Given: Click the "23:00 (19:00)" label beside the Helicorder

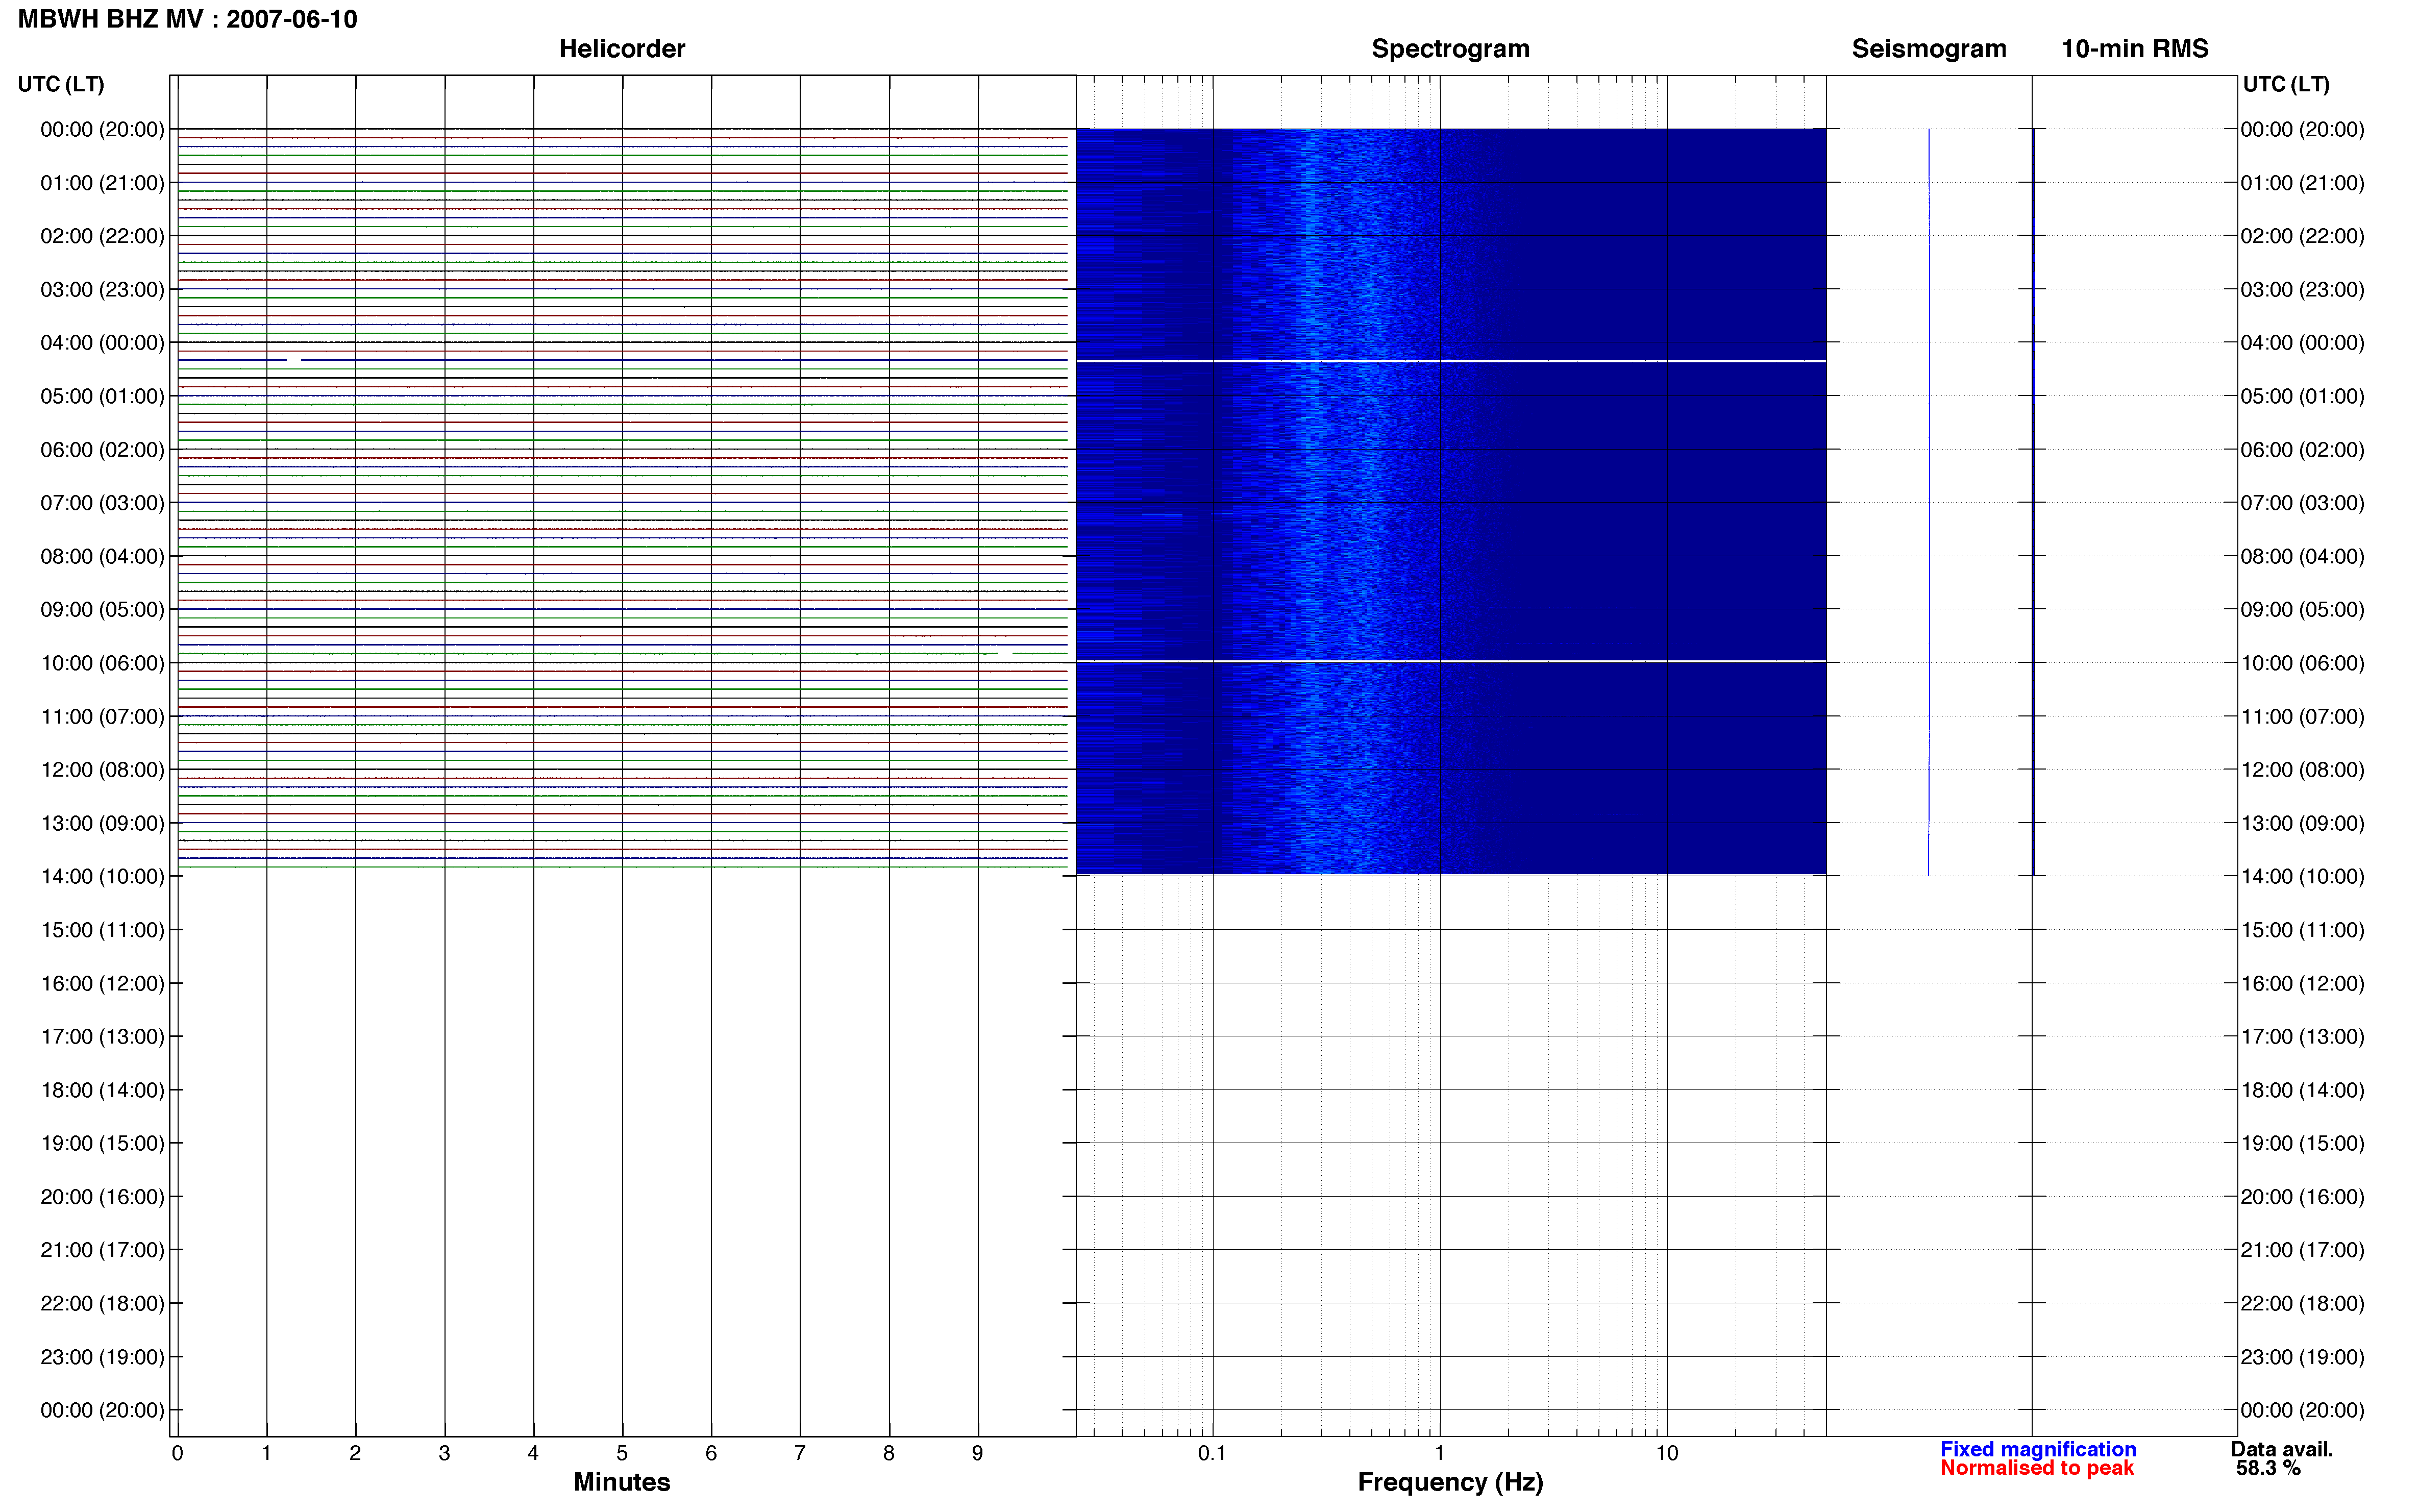Looking at the screenshot, I should coord(102,1357).
